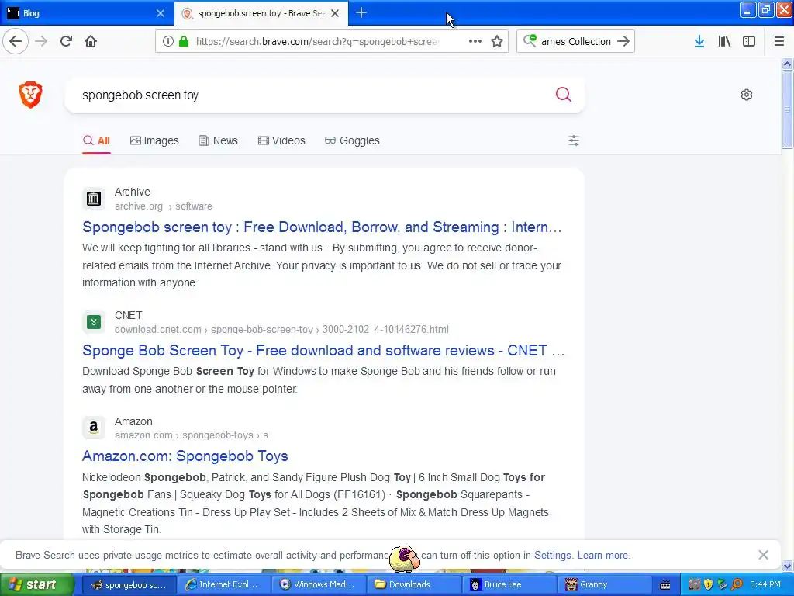Switch to spongebob sc... taskbar window

(129, 584)
